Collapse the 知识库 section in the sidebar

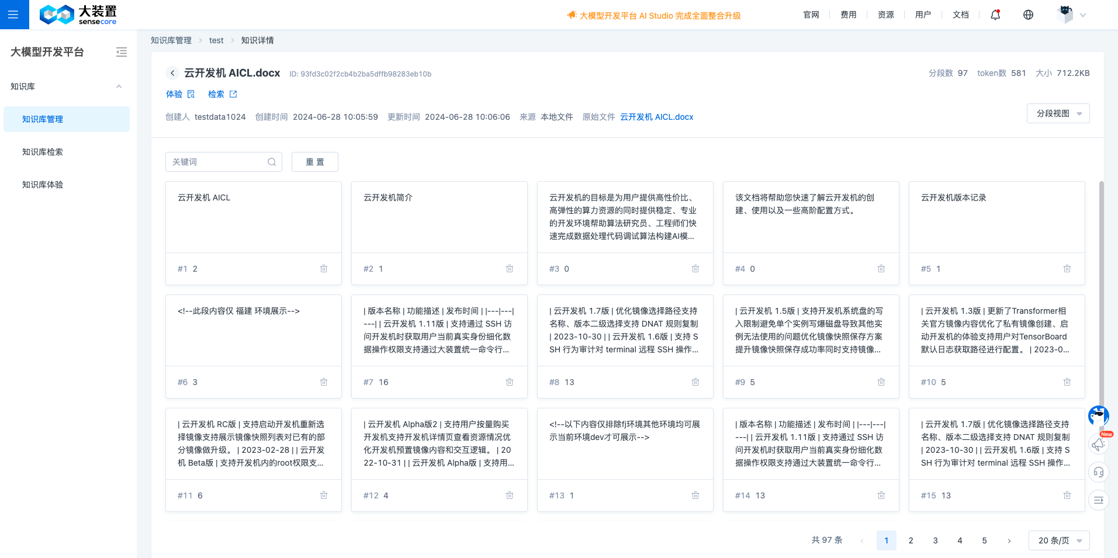point(119,86)
